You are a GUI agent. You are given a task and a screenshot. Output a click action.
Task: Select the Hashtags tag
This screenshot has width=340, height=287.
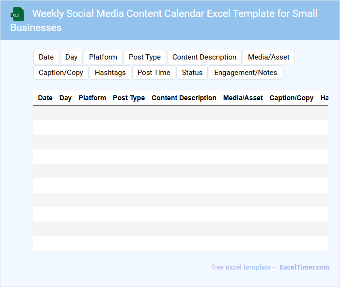[x=110, y=73]
